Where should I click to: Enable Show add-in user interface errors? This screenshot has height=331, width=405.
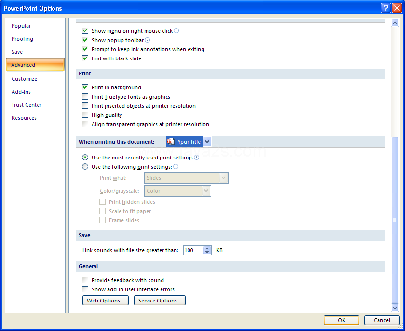tap(85, 289)
